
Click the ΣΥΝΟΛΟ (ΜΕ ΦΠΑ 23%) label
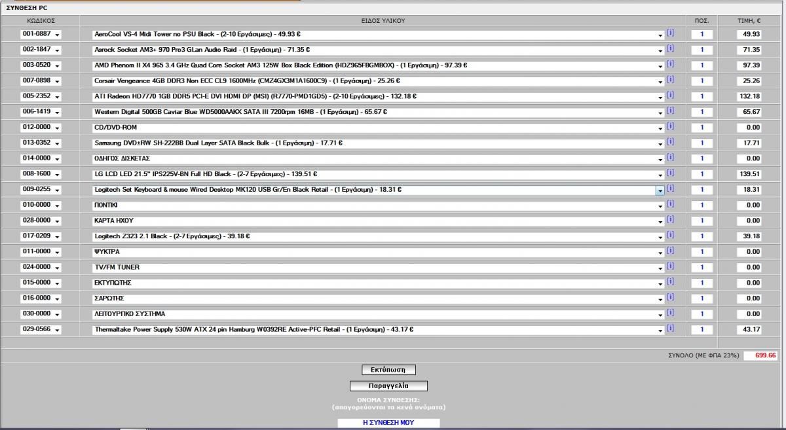coord(704,355)
